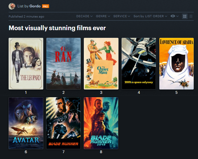Open the Ran poster
The width and height of the screenshot is (198, 159).
(x=64, y=64)
